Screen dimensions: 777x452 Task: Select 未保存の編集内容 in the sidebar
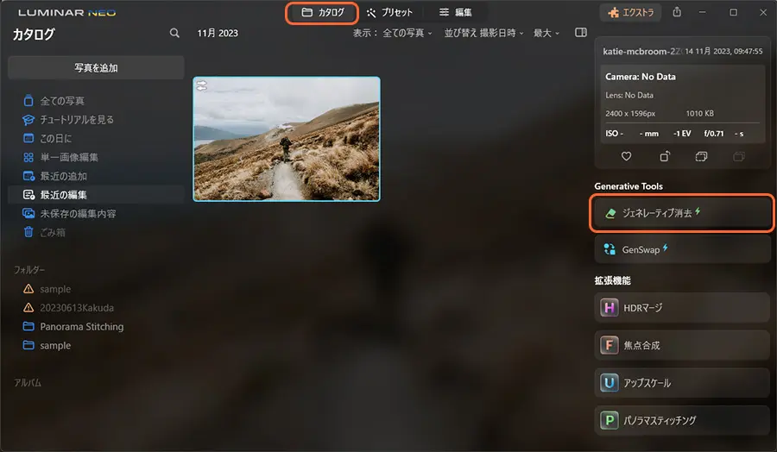(96, 214)
